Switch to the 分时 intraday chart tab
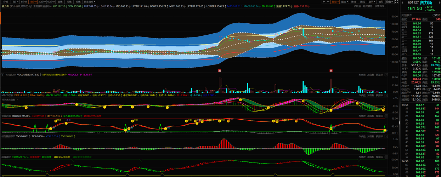The image size is (441, 177). coord(5,2)
